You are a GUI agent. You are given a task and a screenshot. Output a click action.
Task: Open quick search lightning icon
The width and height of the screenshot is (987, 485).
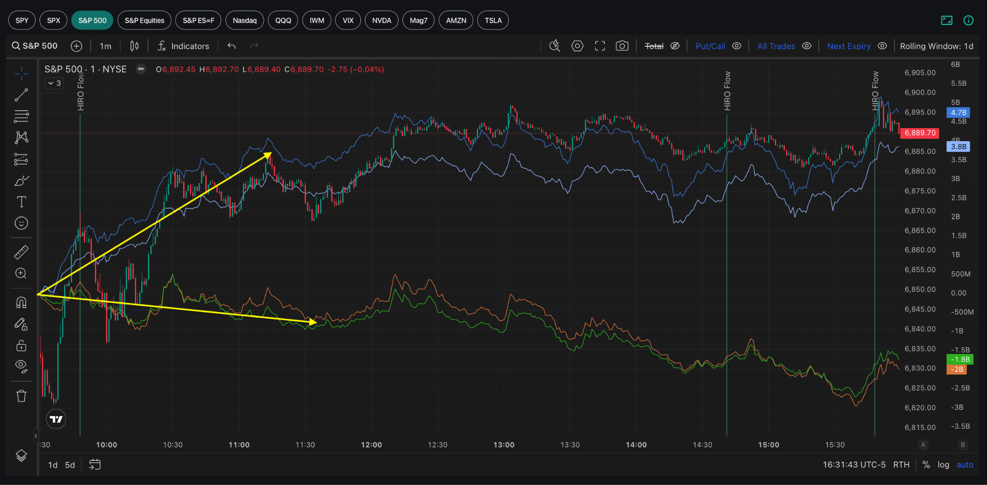point(555,46)
